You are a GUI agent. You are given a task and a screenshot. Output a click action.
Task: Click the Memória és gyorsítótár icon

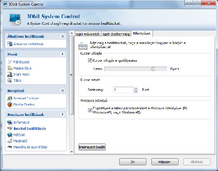tap(10, 147)
